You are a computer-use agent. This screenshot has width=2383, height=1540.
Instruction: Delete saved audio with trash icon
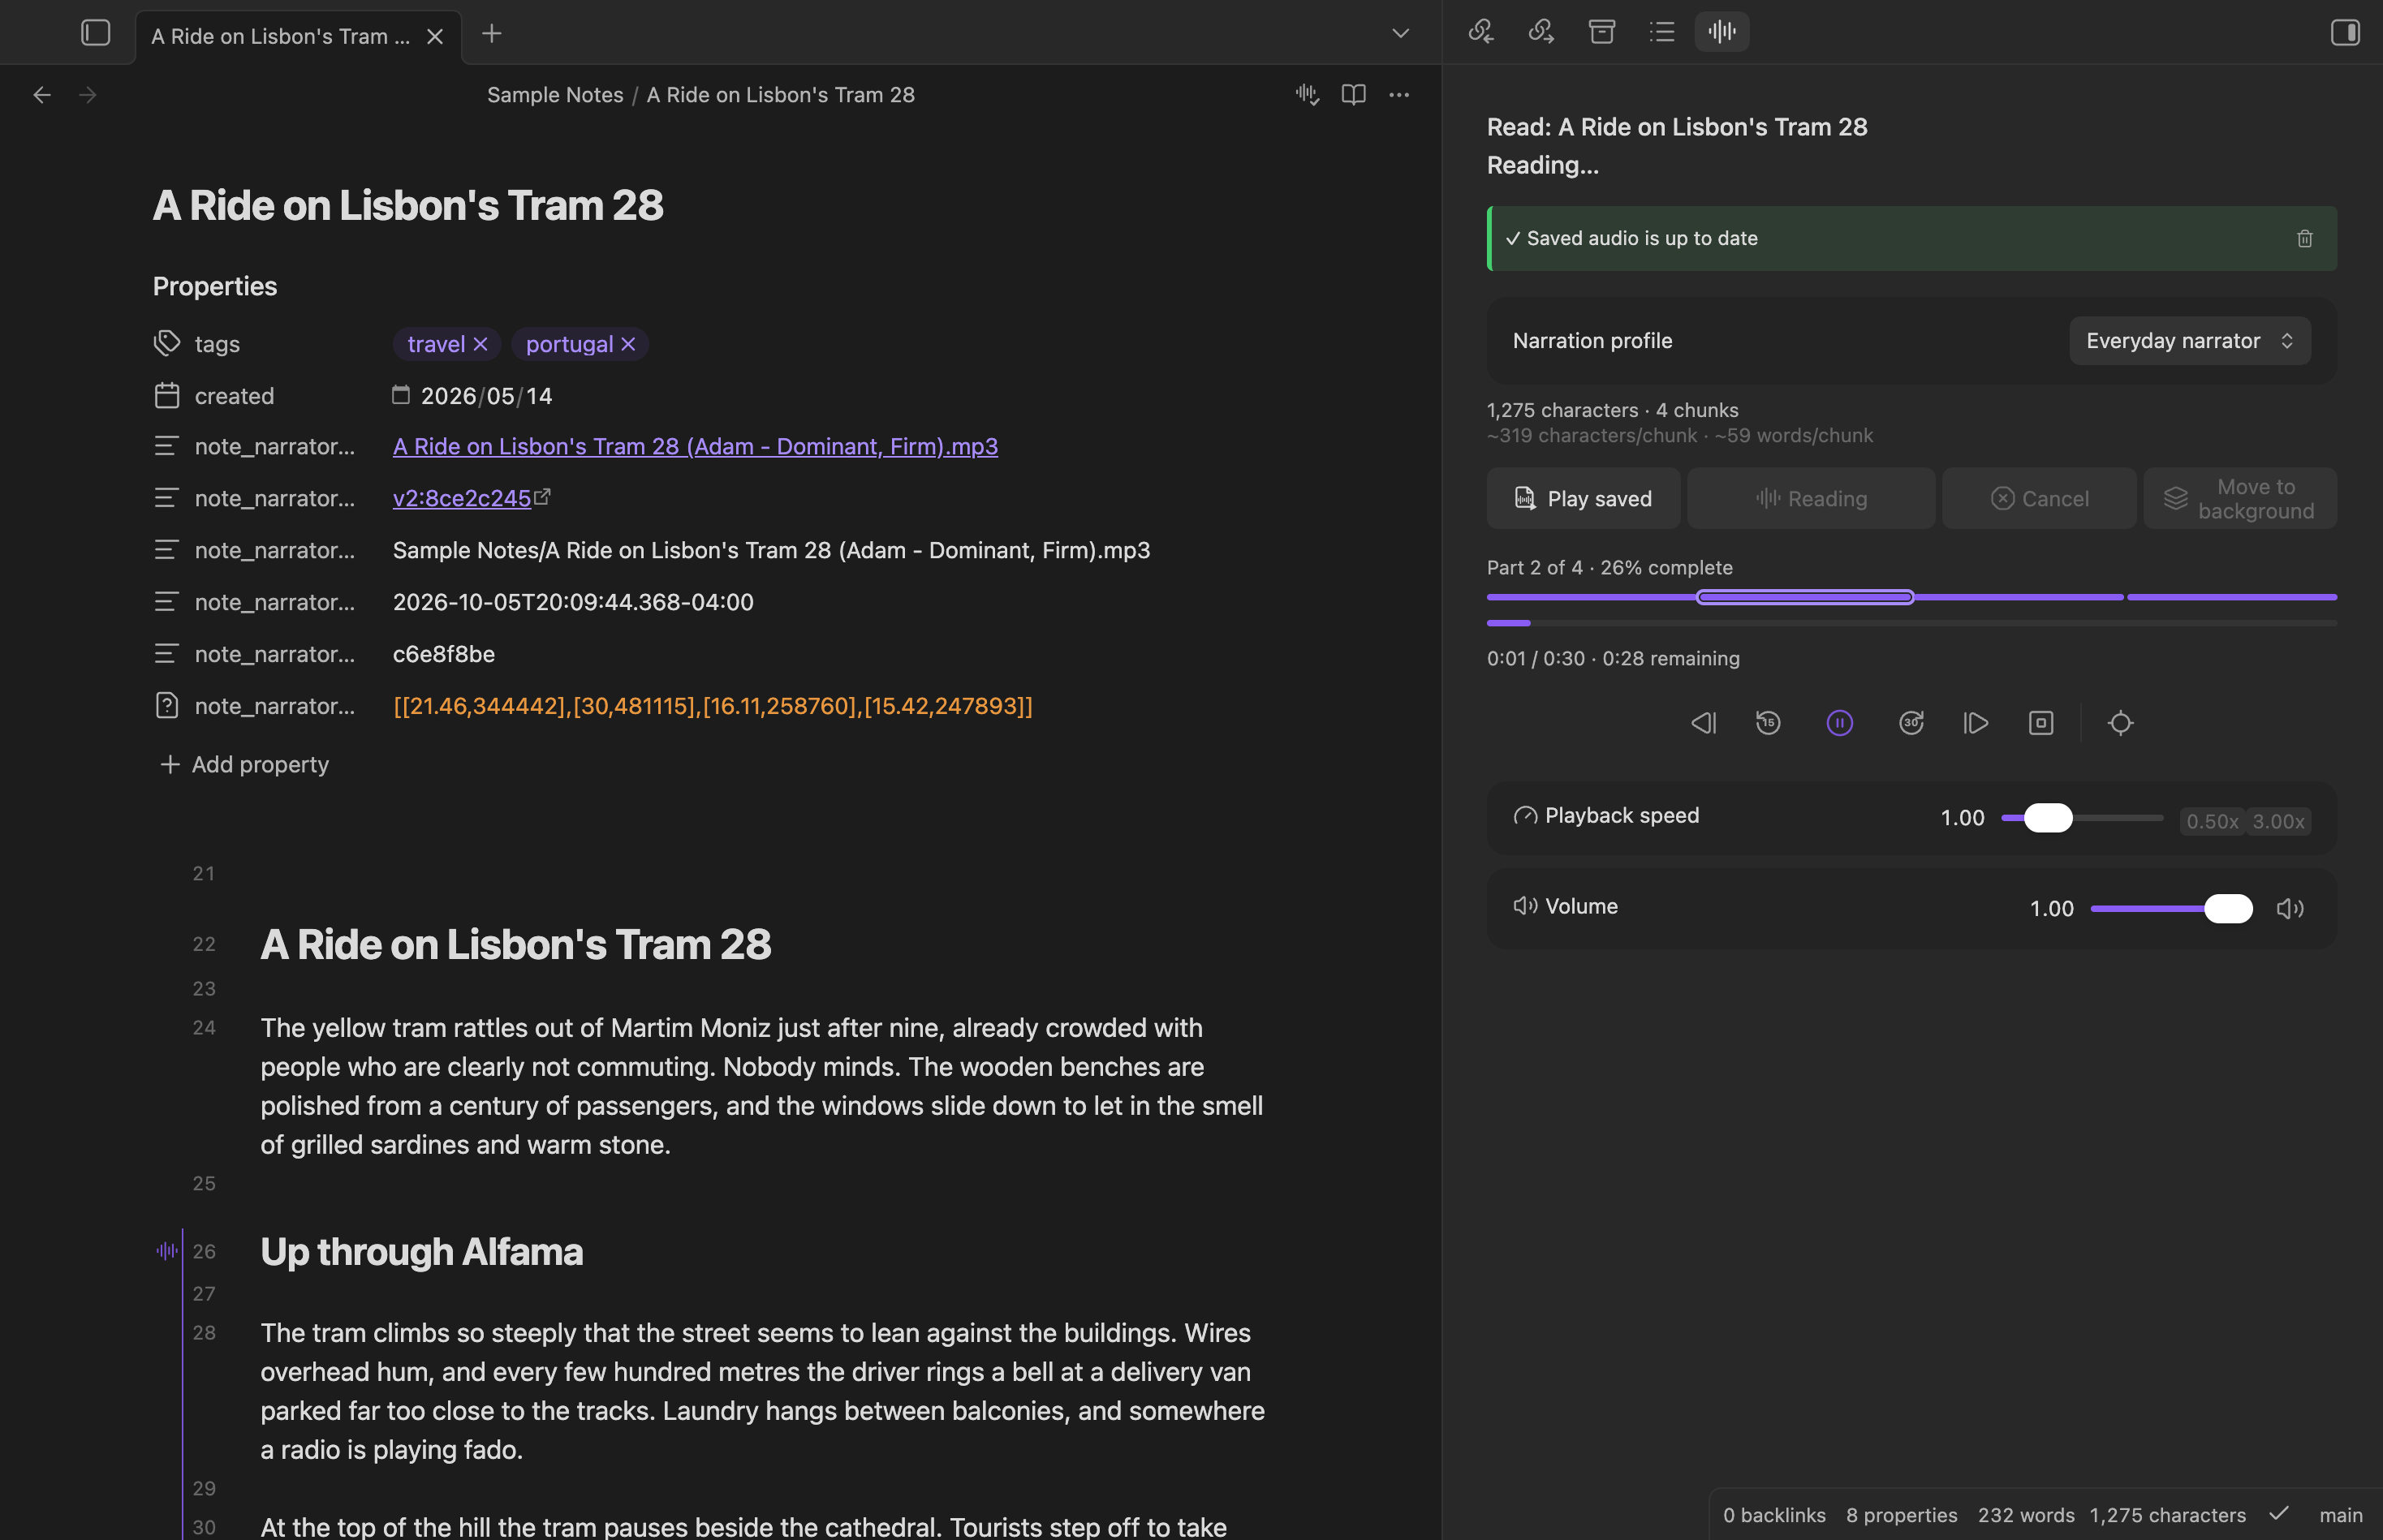pos(2305,238)
